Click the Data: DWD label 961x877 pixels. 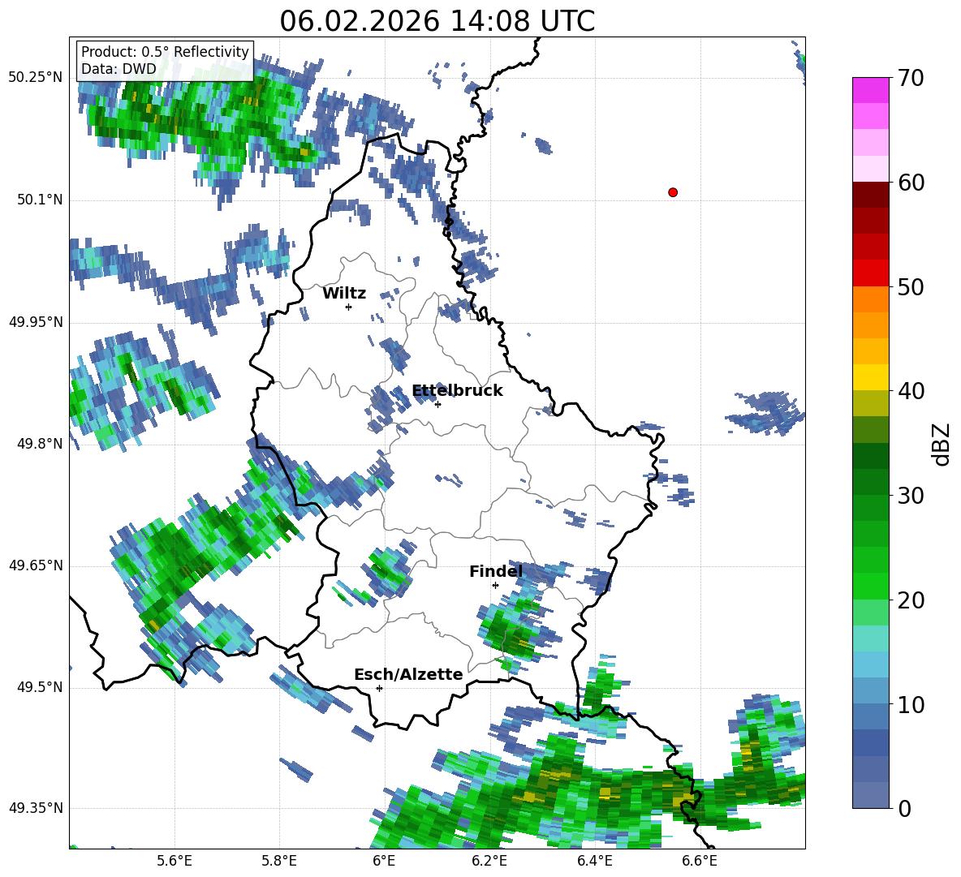(119, 69)
